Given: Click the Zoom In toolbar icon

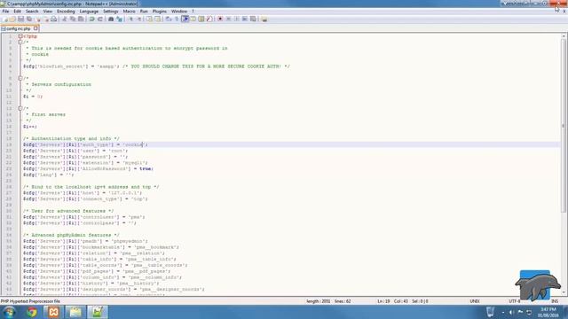Looking at the screenshot, I should [x=130, y=19].
